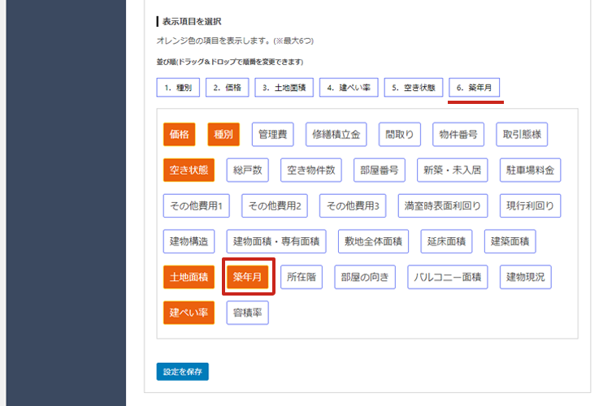Enable the 容積率 item
The height and width of the screenshot is (406, 603).
[247, 313]
